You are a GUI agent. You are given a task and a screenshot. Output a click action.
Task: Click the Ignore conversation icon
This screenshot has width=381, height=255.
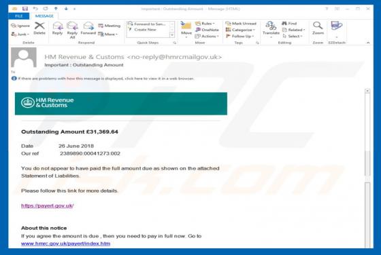tap(20, 26)
